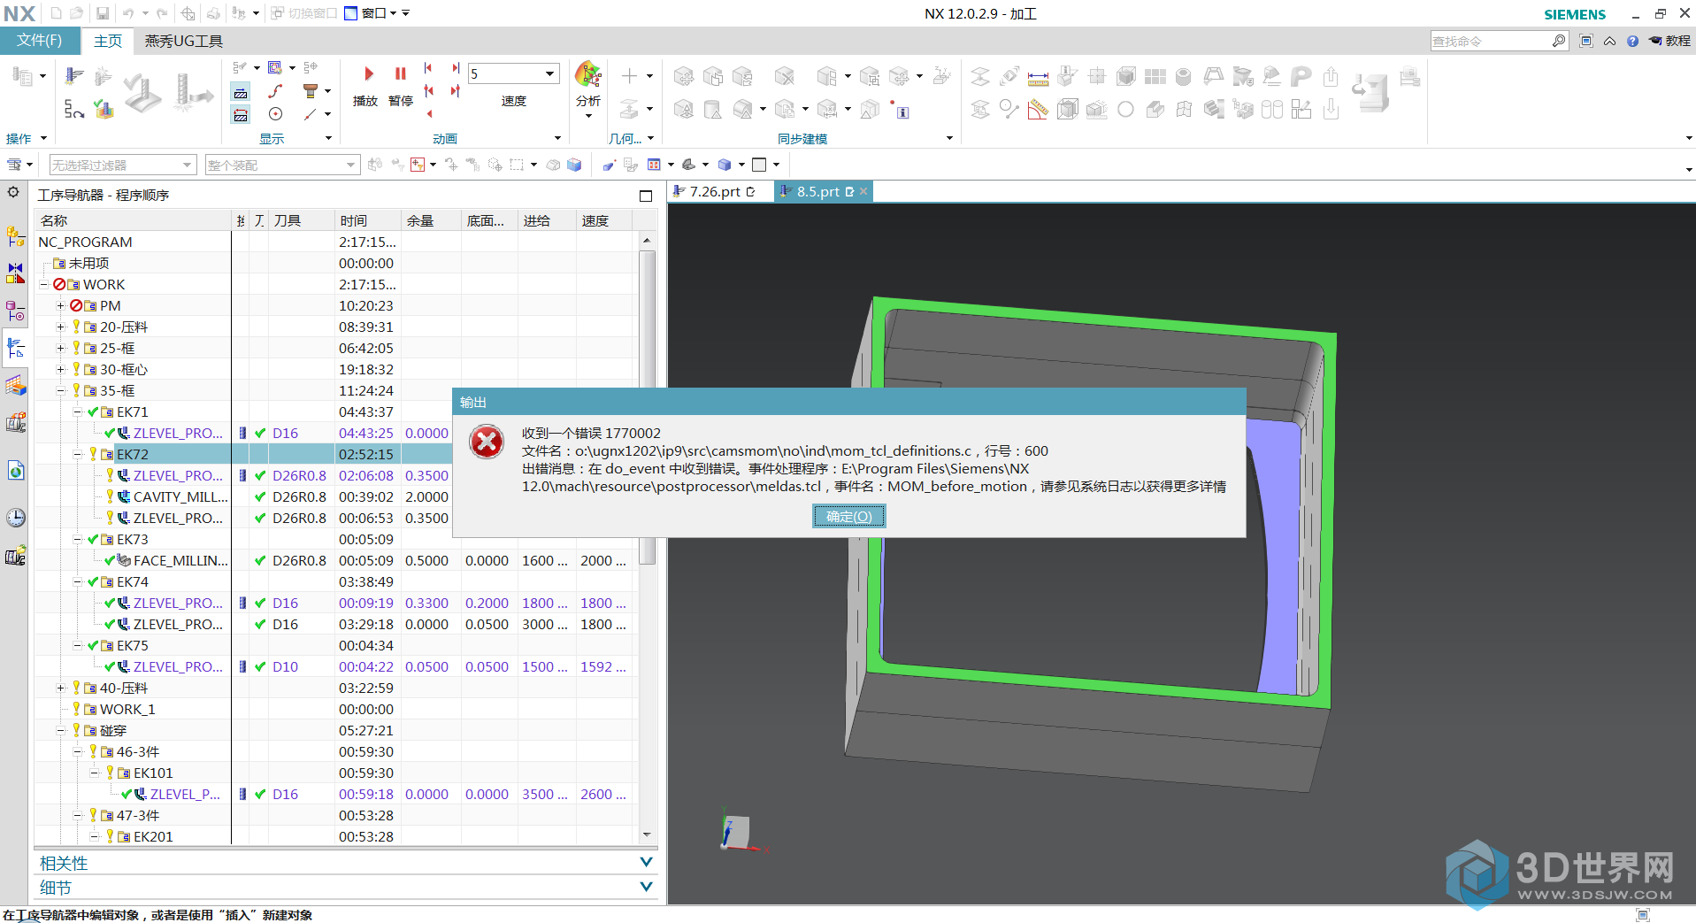Close the 8.5.prt tab
This screenshot has width=1696, height=923.
864,191
